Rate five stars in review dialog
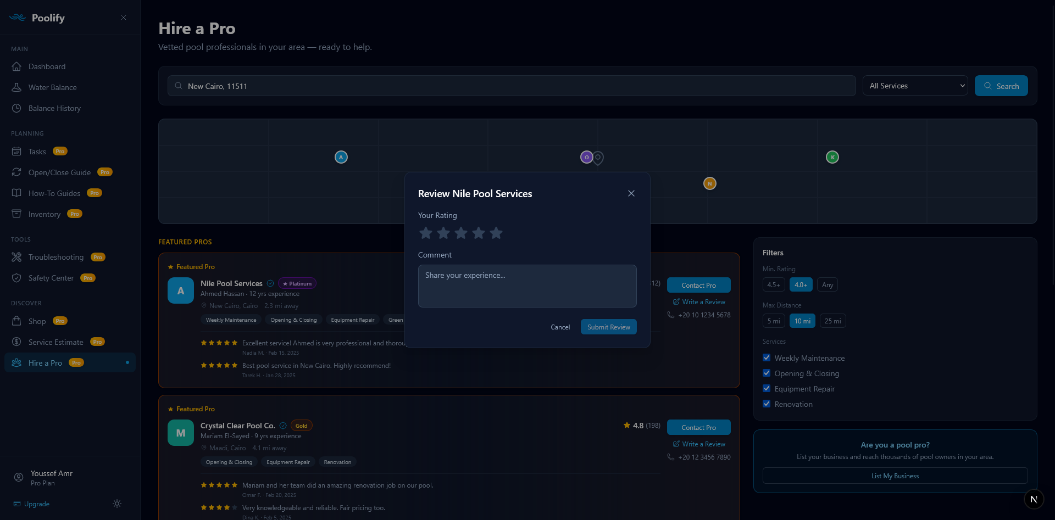 point(496,233)
